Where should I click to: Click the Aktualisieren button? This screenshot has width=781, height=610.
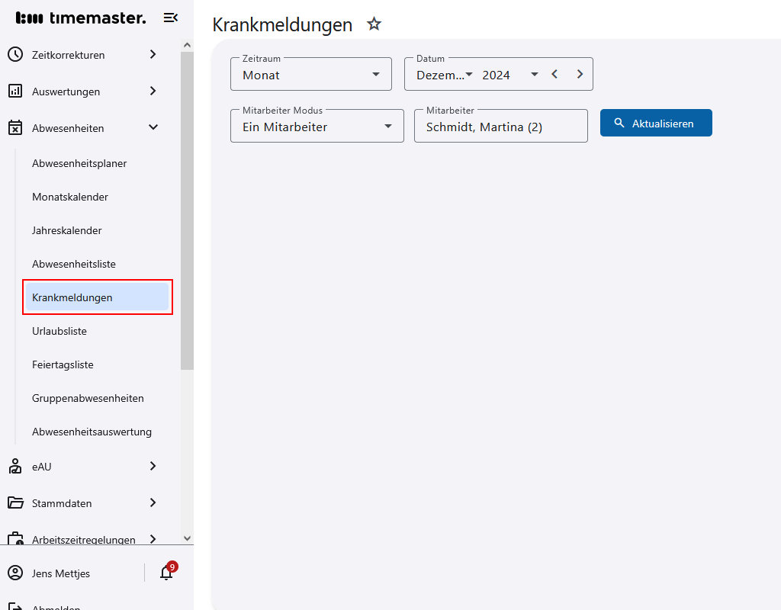(655, 122)
